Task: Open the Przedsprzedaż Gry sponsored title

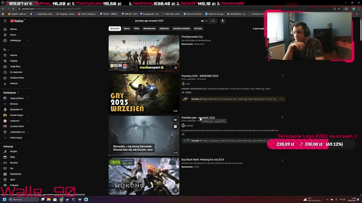Action: (x=192, y=37)
